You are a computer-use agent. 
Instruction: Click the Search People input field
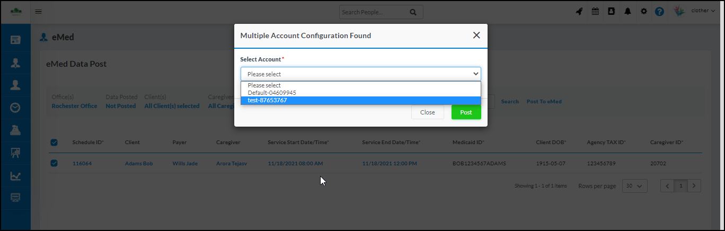coord(374,12)
